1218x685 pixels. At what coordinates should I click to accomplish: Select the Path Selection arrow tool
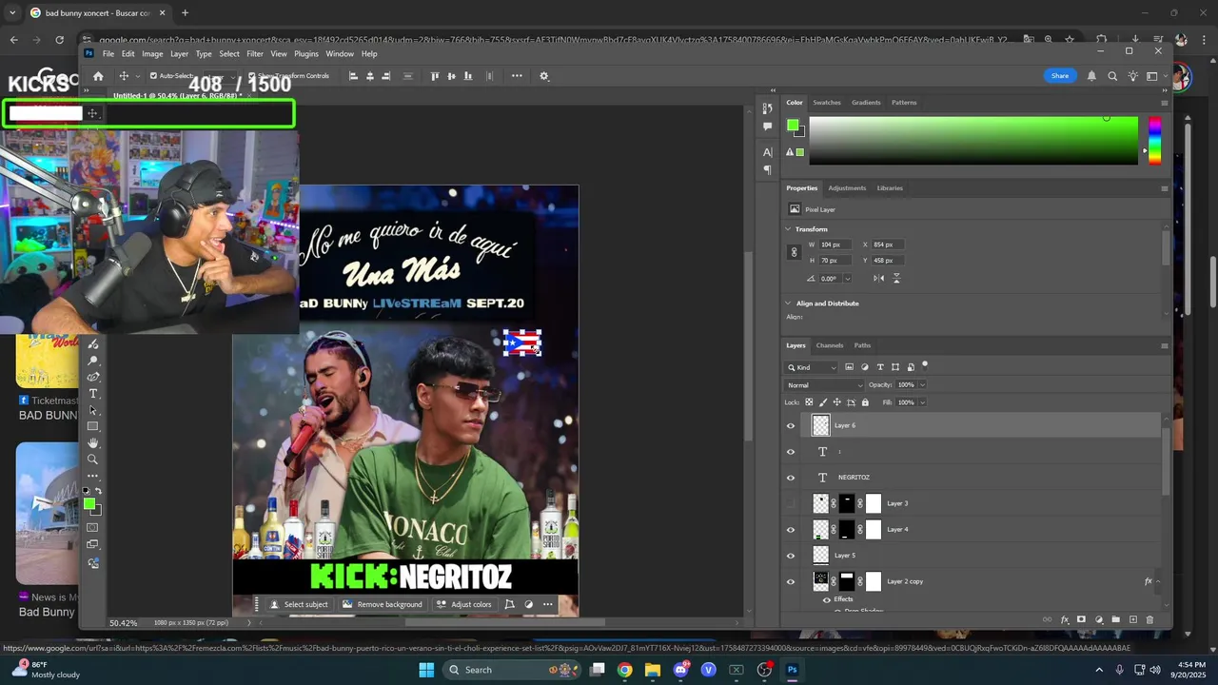point(92,410)
